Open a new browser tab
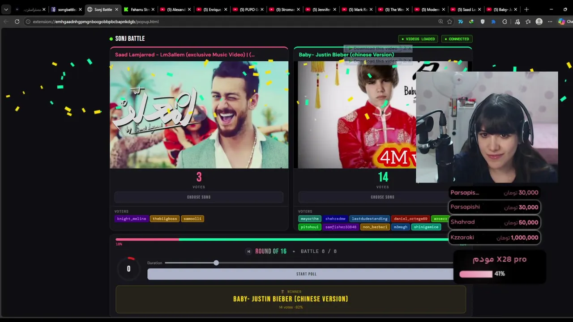573x322 pixels. (x=526, y=9)
